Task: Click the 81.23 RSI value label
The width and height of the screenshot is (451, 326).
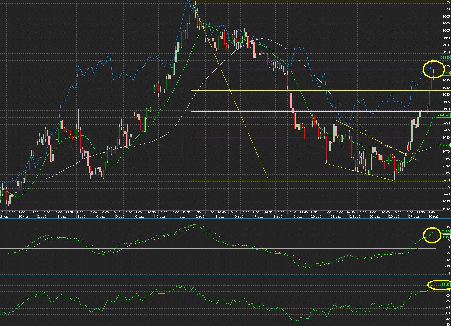Action: pos(445,285)
